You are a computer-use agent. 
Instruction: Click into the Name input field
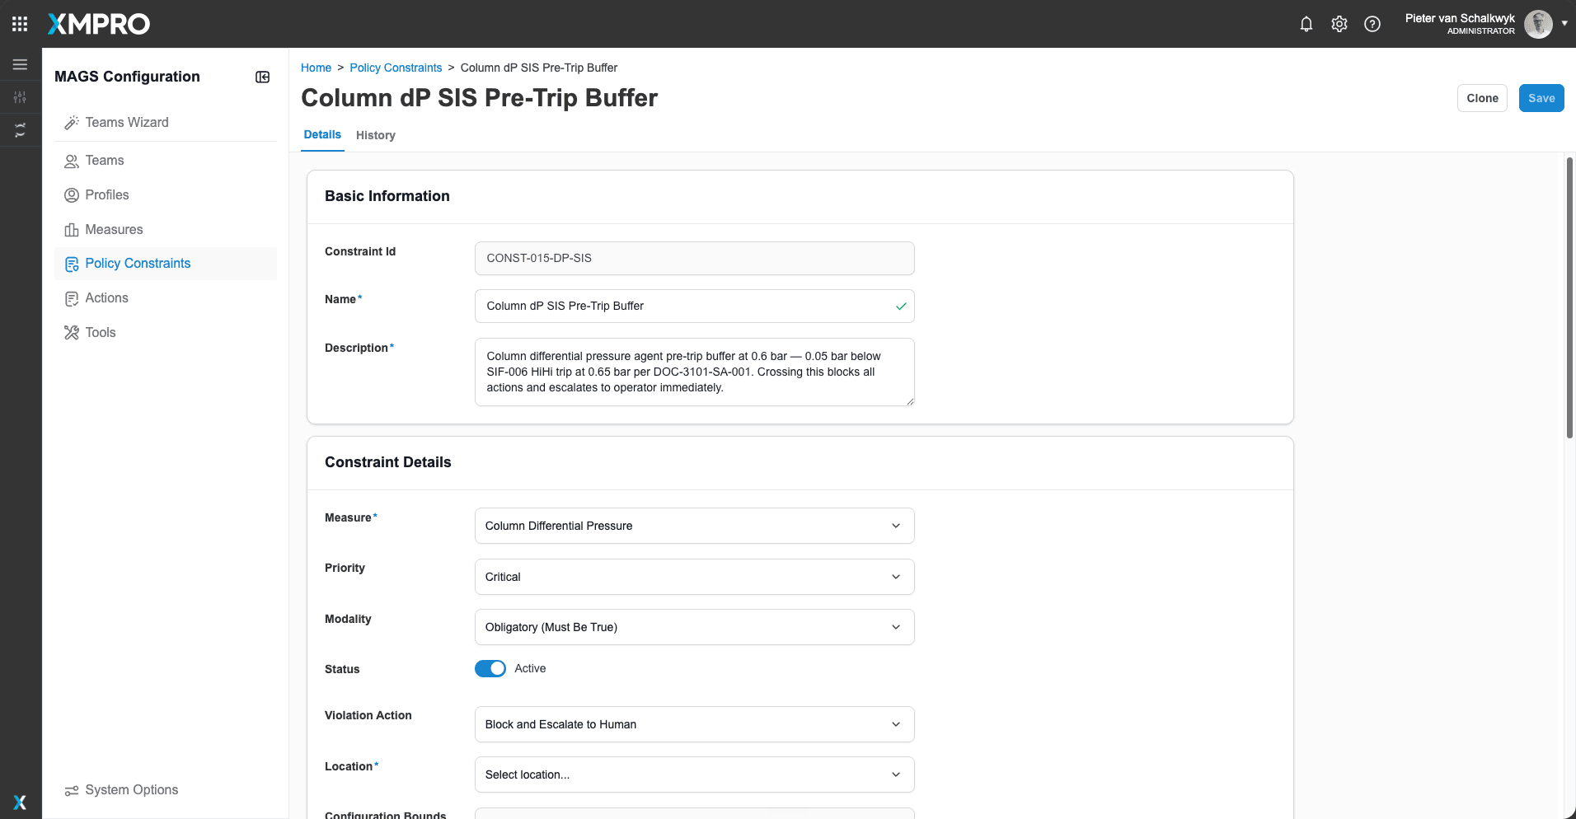coord(695,306)
